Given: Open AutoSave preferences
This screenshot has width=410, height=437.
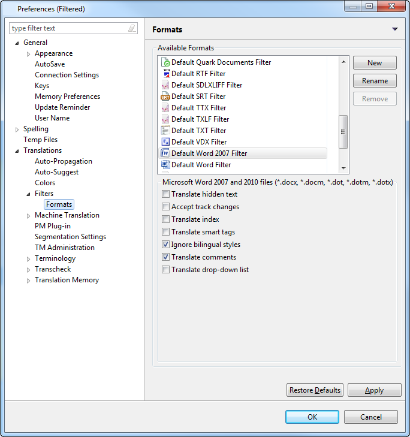Looking at the screenshot, I should [50, 64].
